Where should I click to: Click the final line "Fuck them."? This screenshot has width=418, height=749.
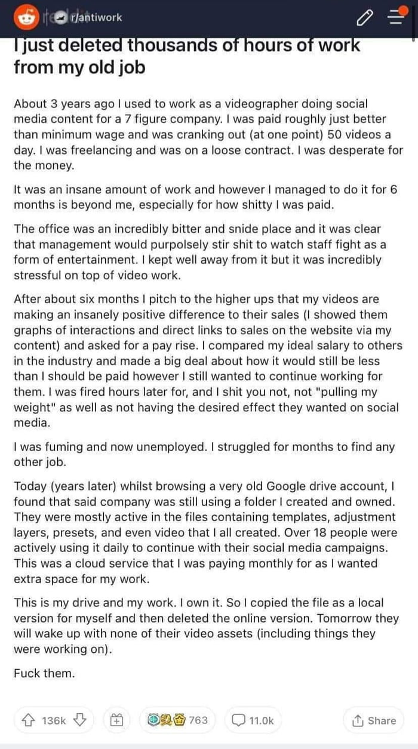(45, 674)
